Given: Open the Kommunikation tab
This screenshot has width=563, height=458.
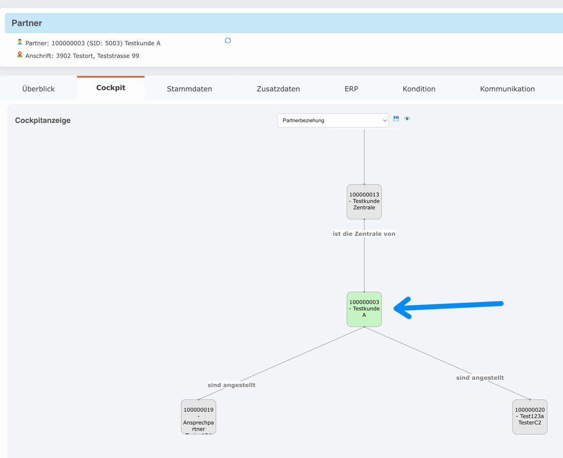Looking at the screenshot, I should click(x=507, y=88).
